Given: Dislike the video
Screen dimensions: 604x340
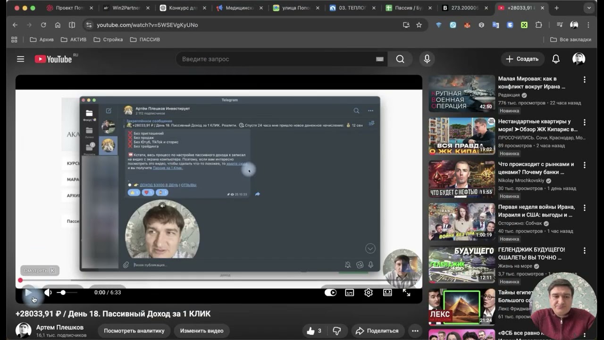Looking at the screenshot, I should coord(337,331).
